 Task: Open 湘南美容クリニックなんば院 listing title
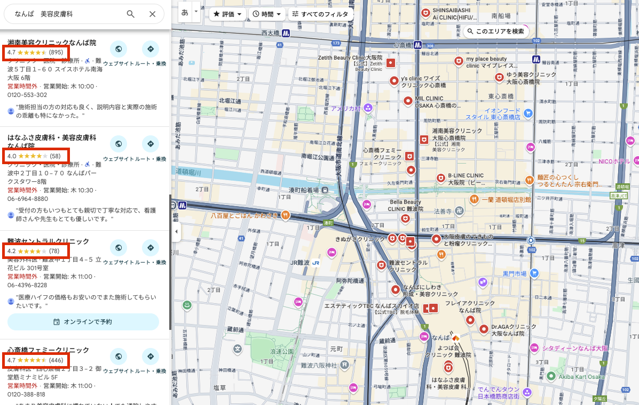(x=52, y=42)
